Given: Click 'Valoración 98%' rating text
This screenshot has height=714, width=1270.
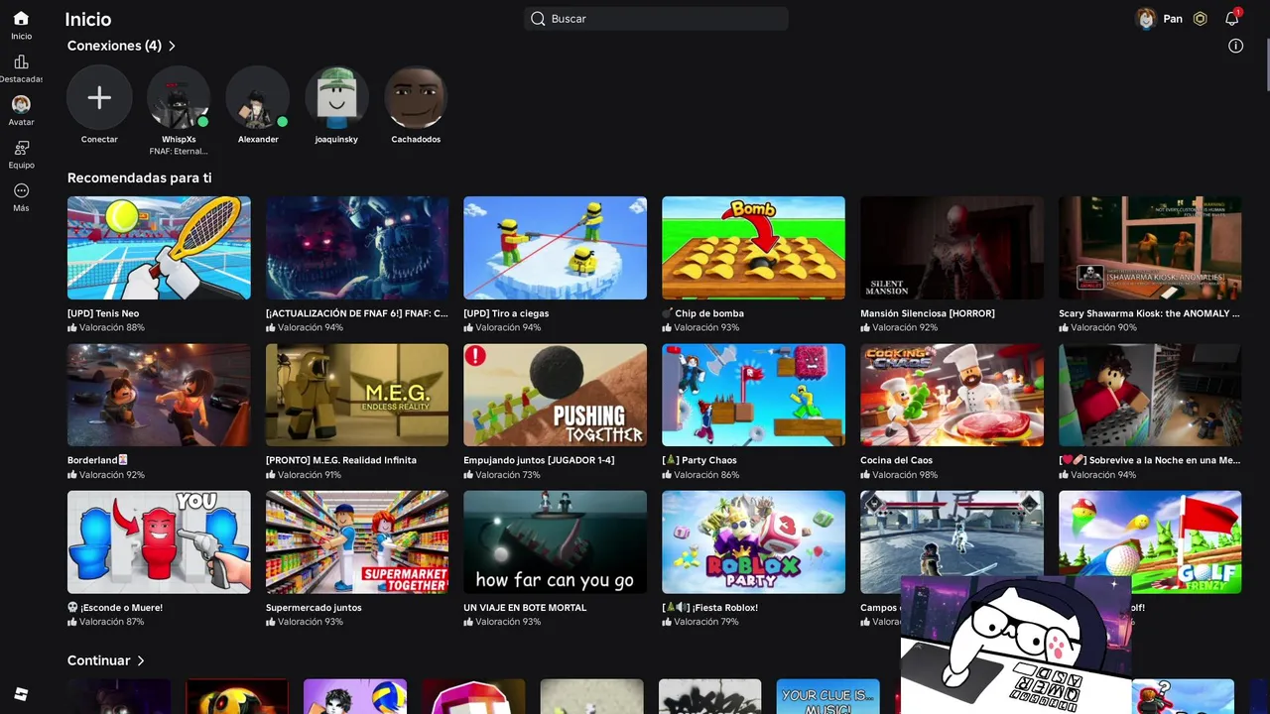Looking at the screenshot, I should 905,475.
